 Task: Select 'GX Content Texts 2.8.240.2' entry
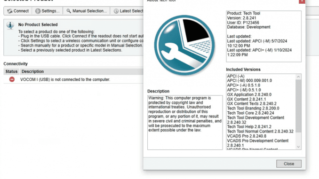click(x=252, y=104)
